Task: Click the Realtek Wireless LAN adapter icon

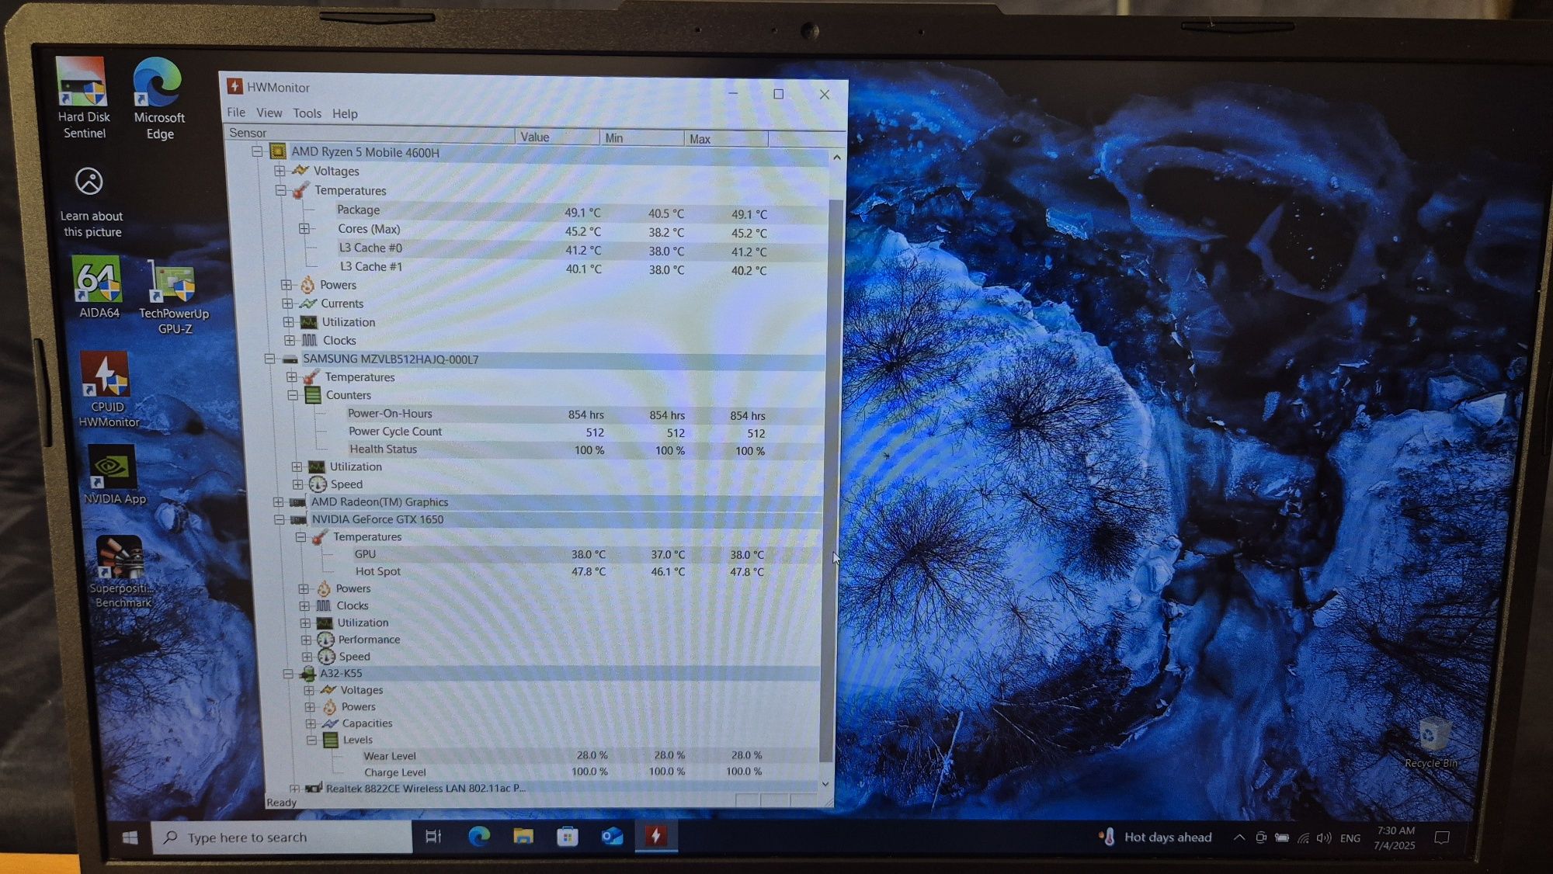Action: tap(314, 788)
